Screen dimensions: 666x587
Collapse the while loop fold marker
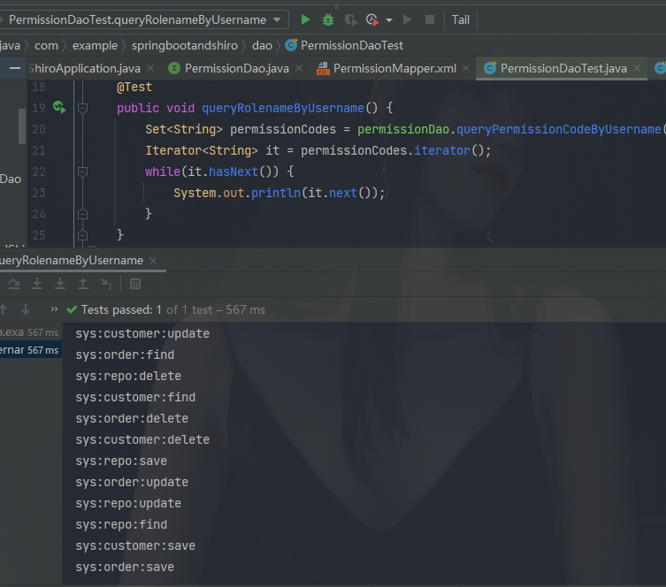[82, 172]
